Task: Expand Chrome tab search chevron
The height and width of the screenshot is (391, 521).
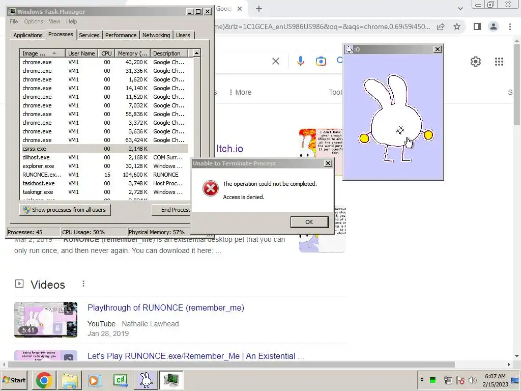Action: (460, 9)
